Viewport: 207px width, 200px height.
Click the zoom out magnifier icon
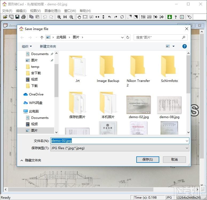pos(71,17)
